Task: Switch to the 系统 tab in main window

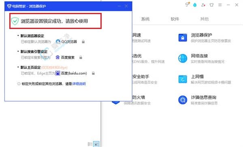Action: 145,19
